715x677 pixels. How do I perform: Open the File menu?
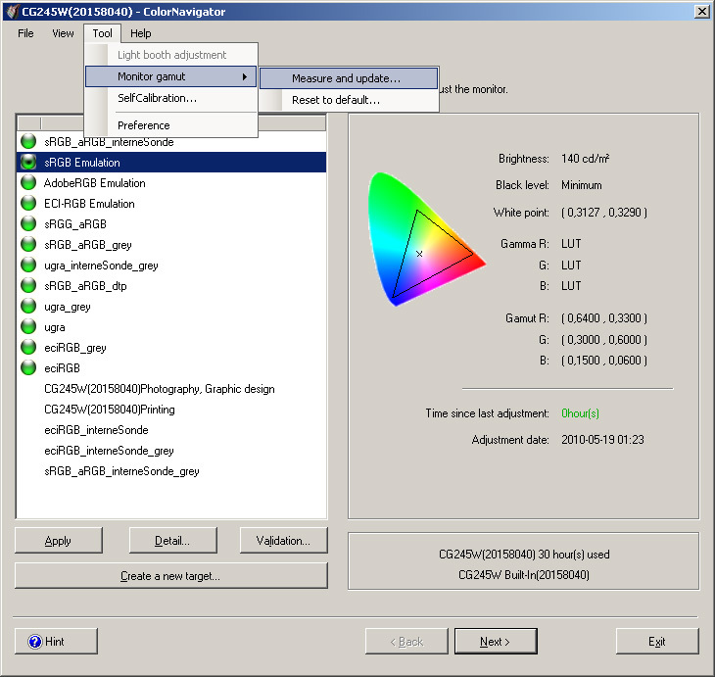tap(25, 33)
